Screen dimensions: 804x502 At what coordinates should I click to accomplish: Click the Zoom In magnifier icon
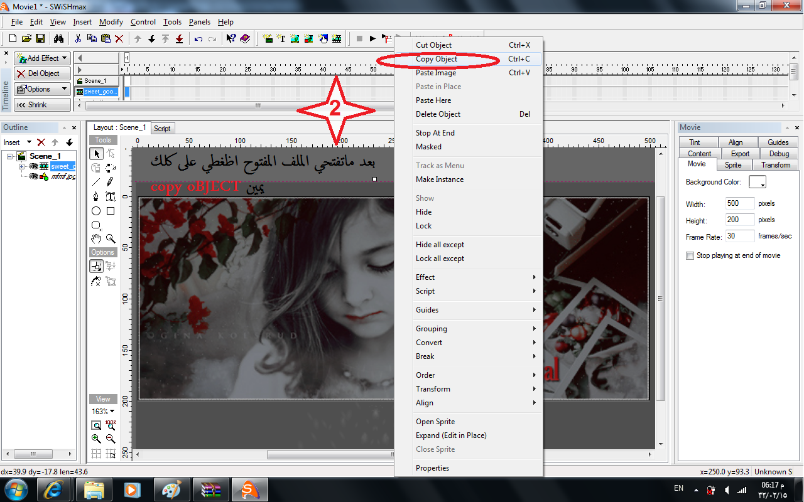96,439
